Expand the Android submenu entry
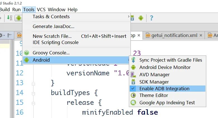 click(75, 60)
